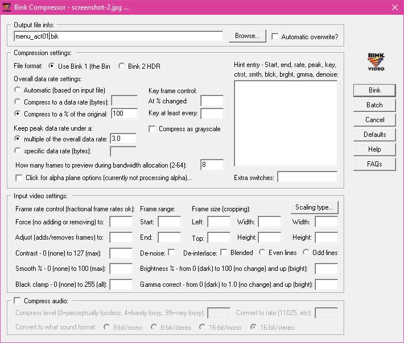
Task: Enable Compress as grayscale
Action: click(152, 129)
